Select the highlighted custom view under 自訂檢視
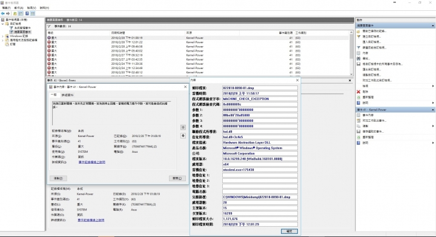Viewport: 436px width, 237px height. click(22, 32)
